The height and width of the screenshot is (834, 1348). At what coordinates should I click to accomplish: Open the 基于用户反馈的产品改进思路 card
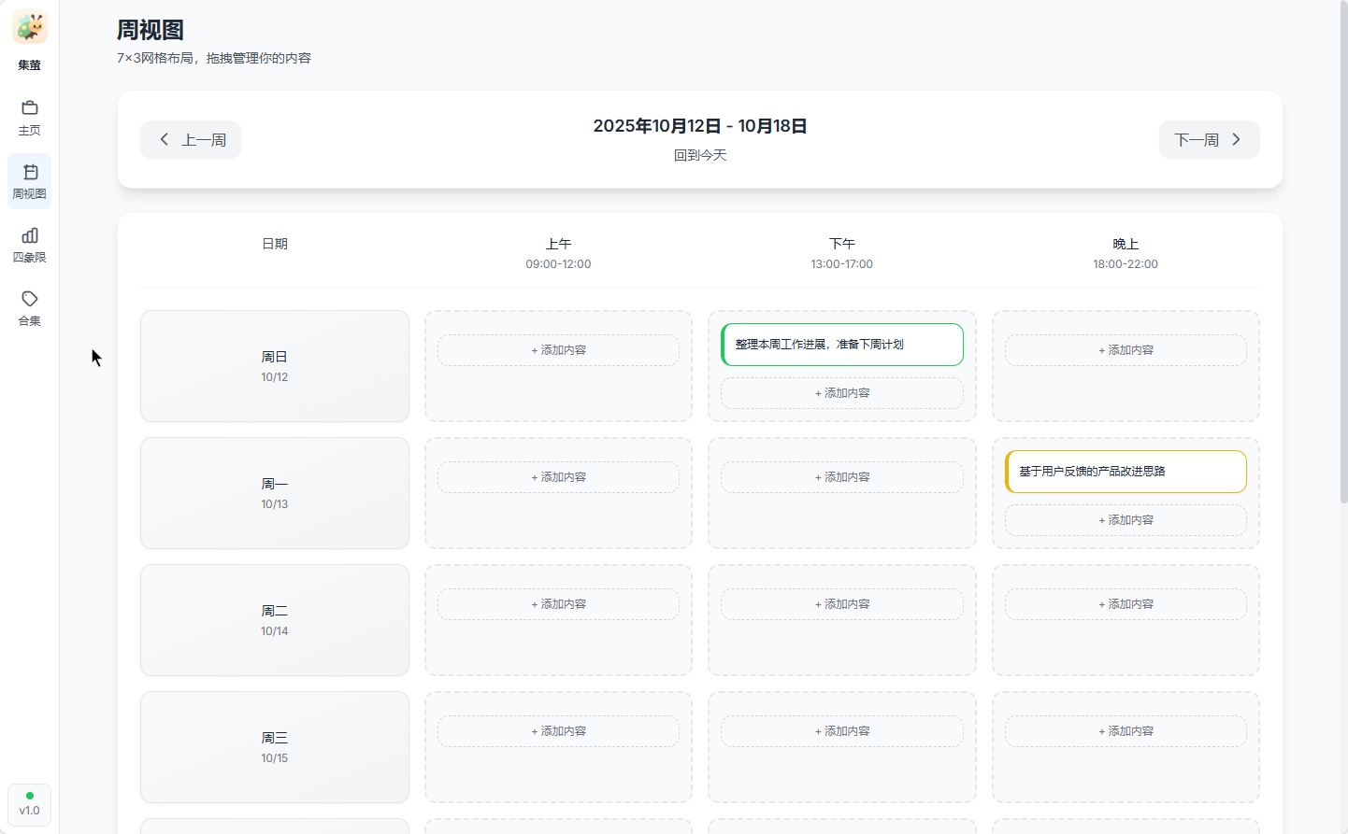1126,472
